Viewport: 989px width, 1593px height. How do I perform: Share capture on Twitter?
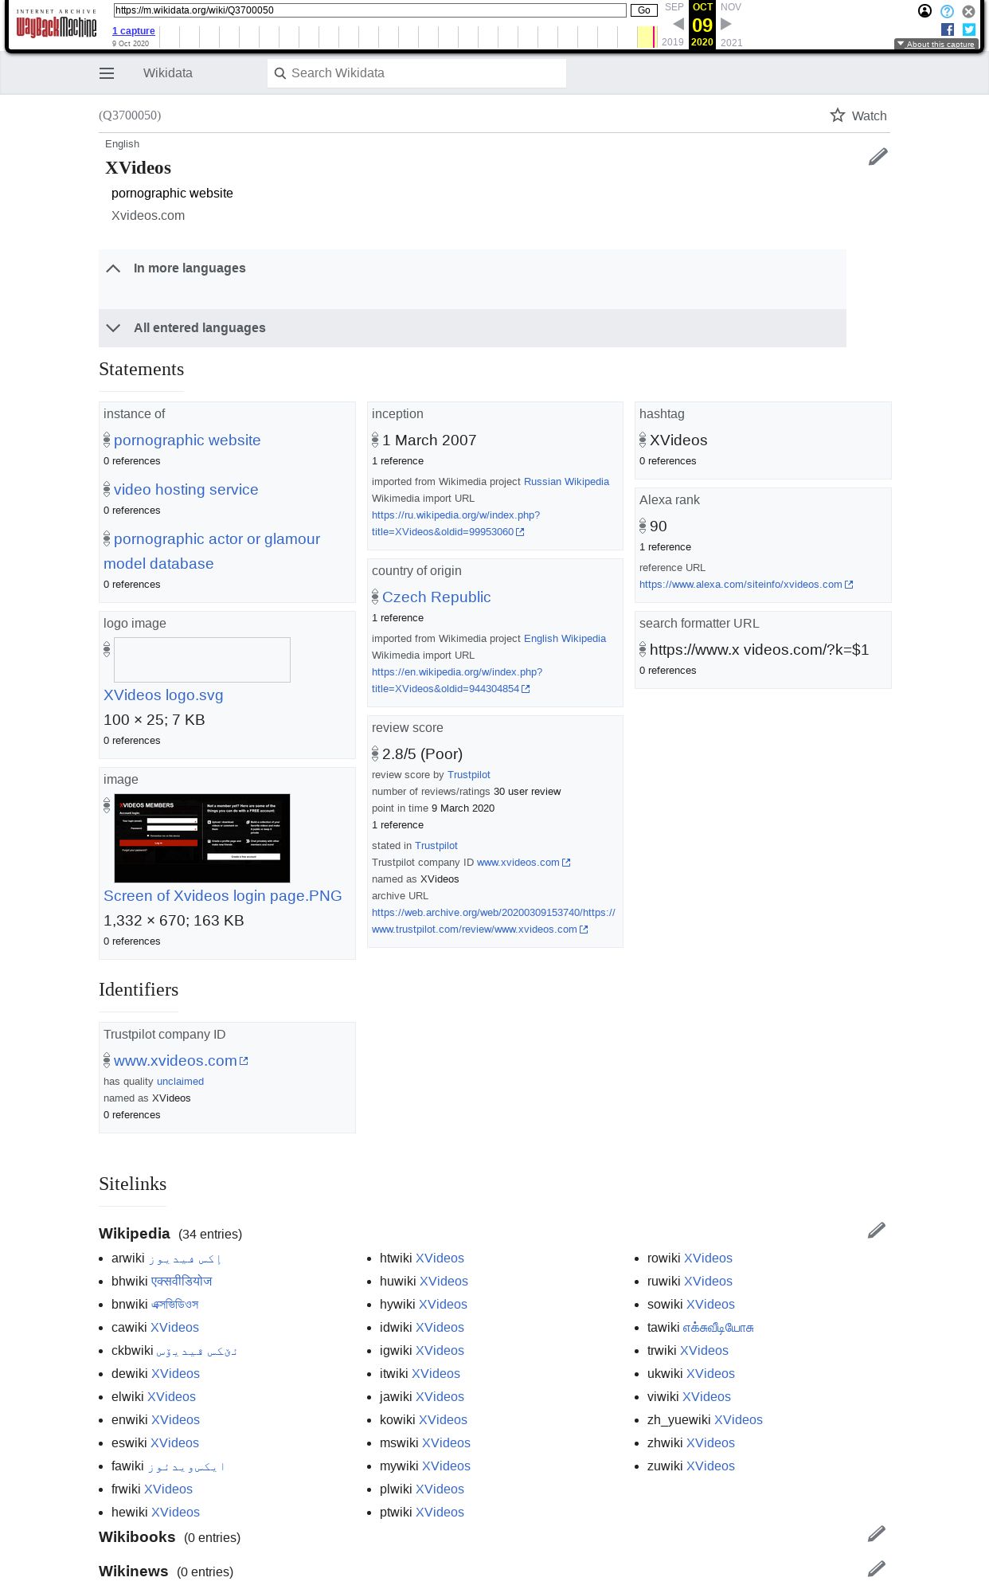pyautogui.click(x=969, y=29)
